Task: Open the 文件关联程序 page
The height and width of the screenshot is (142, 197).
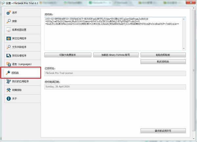Action: point(22,47)
